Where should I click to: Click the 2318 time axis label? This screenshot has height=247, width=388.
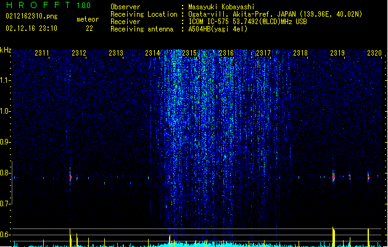click(x=300, y=52)
